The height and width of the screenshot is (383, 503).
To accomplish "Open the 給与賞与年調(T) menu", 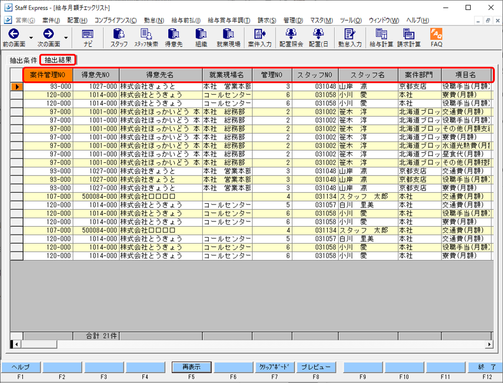I will click(x=229, y=20).
